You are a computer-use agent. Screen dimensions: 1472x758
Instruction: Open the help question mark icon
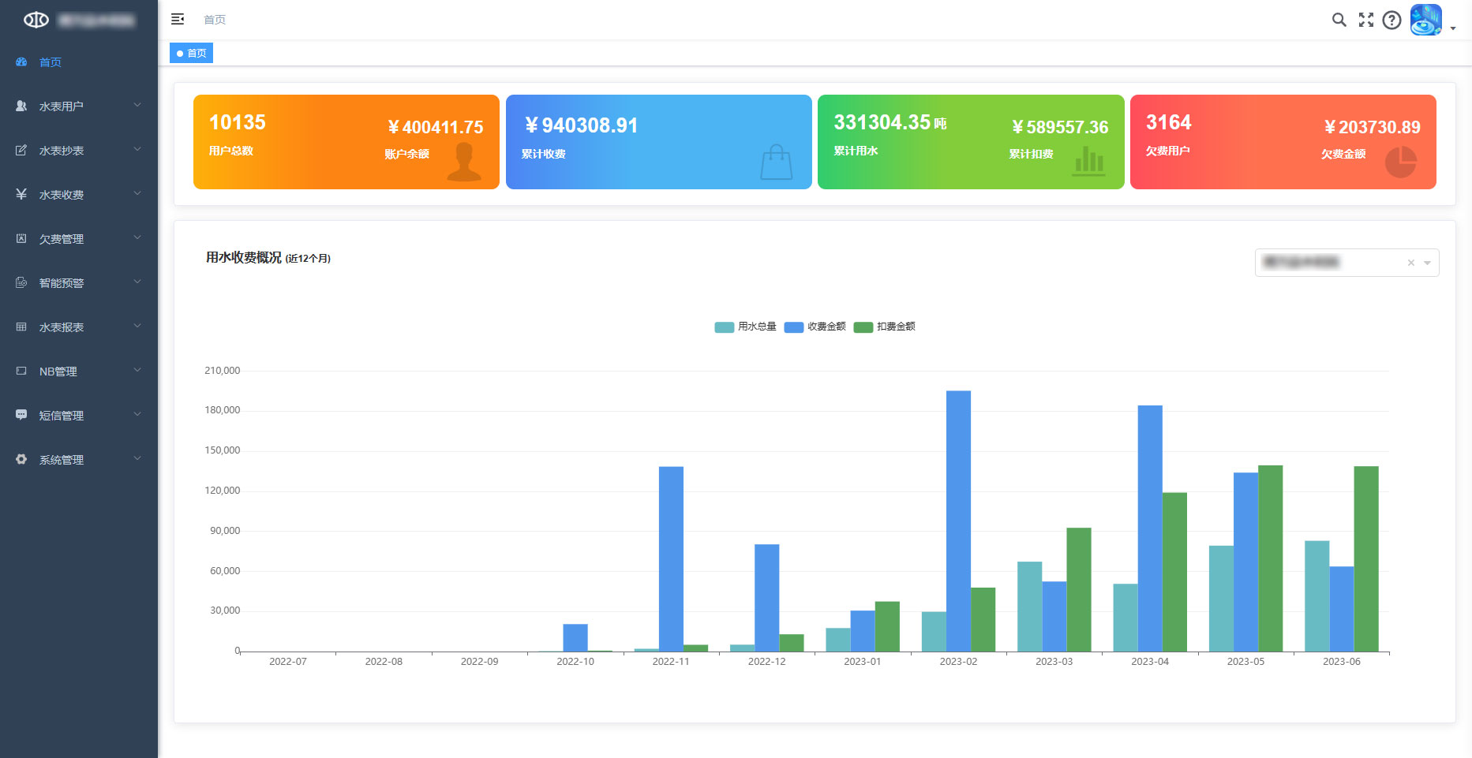[x=1391, y=20]
